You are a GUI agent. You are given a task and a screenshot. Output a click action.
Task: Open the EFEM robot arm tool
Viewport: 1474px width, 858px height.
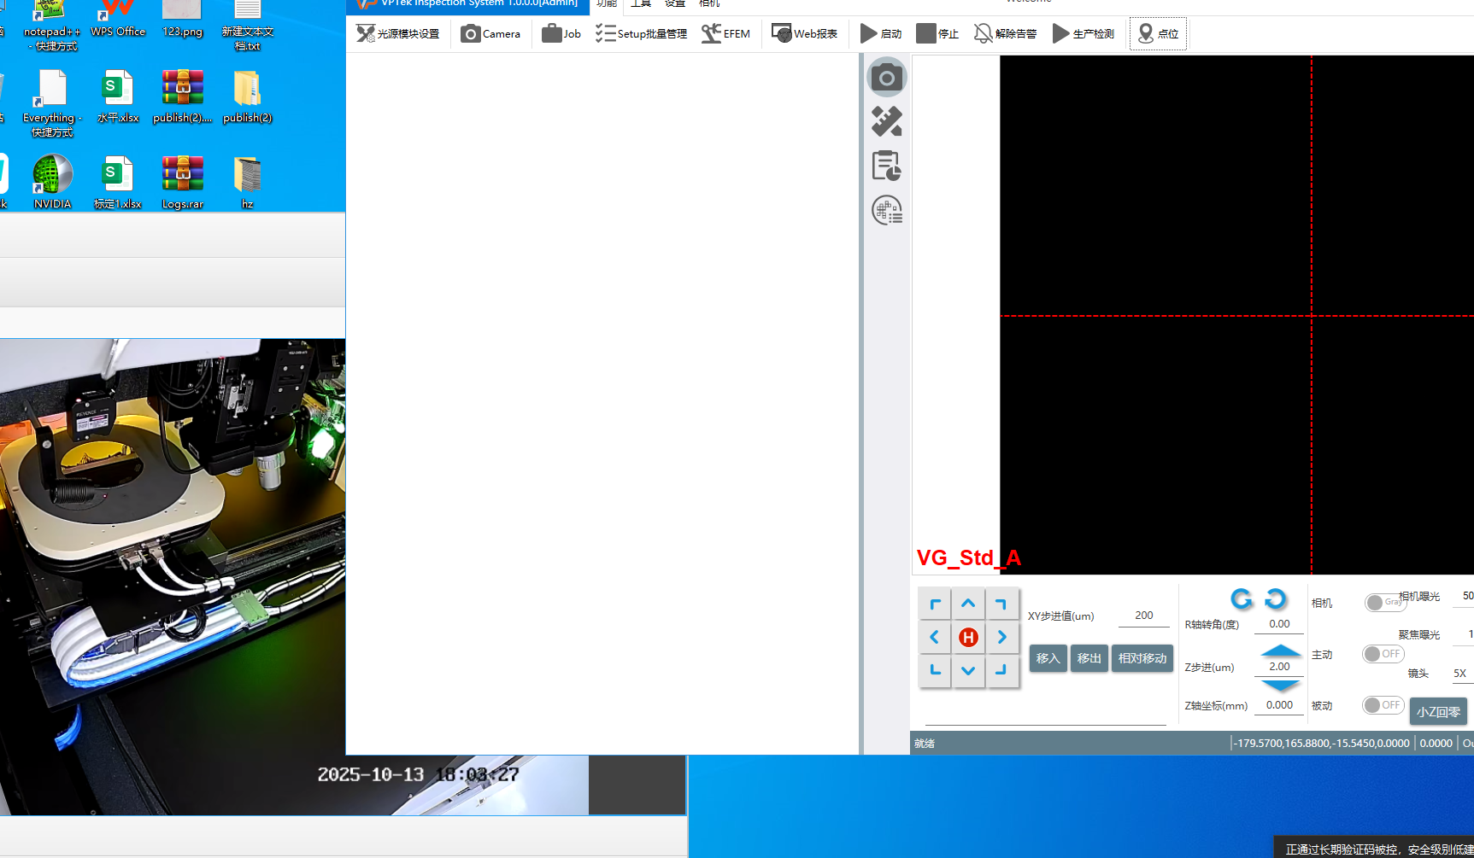pos(725,34)
